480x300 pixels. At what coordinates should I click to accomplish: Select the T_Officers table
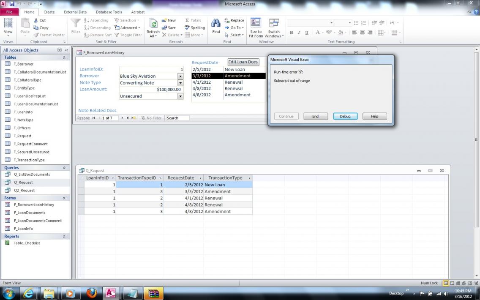point(22,128)
